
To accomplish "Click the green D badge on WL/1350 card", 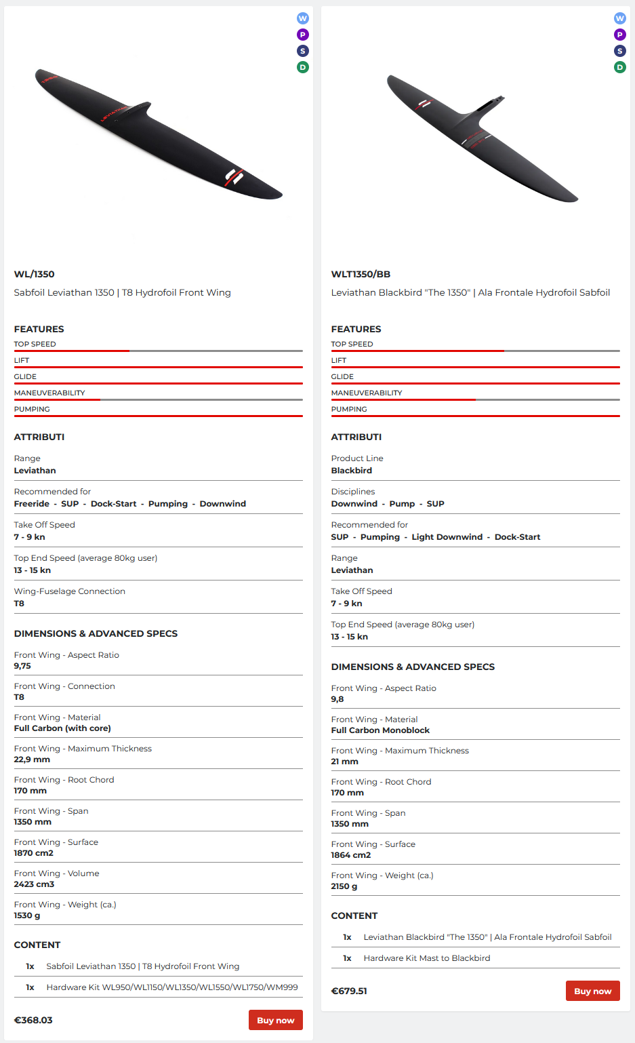I will point(303,67).
